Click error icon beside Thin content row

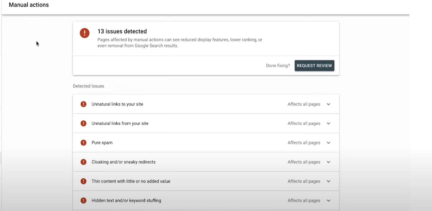coord(84,181)
